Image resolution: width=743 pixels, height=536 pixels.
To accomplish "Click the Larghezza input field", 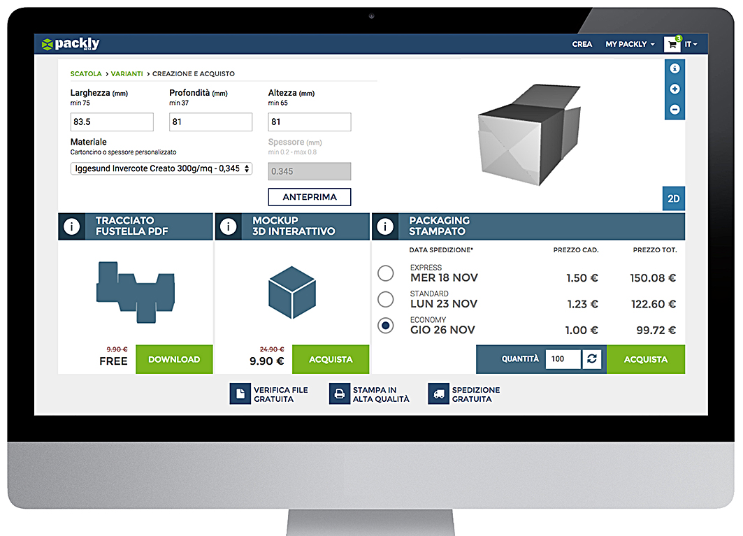I will [x=112, y=122].
